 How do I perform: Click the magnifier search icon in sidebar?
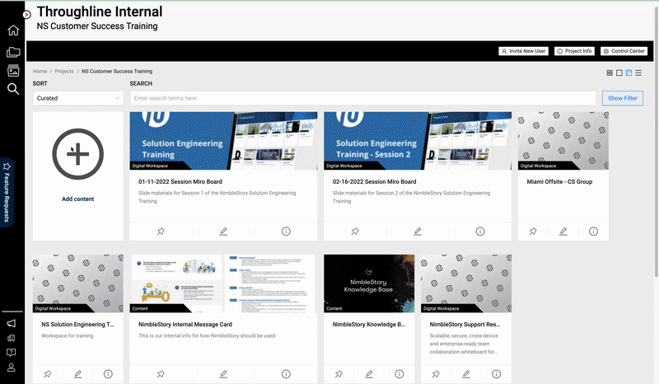click(x=13, y=89)
